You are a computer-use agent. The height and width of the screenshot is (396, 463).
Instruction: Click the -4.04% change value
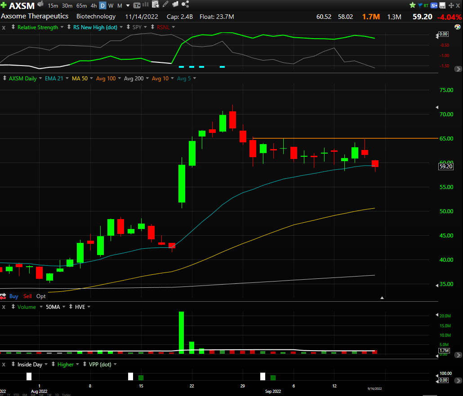[449, 17]
